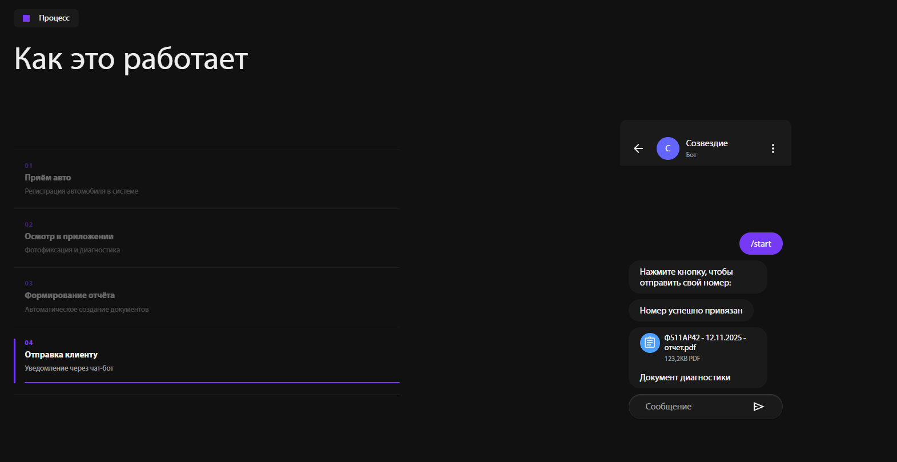The width and height of the screenshot is (897, 462).
Task: Open the Ф511АР42 отчет.pdf file link
Action: click(x=705, y=343)
